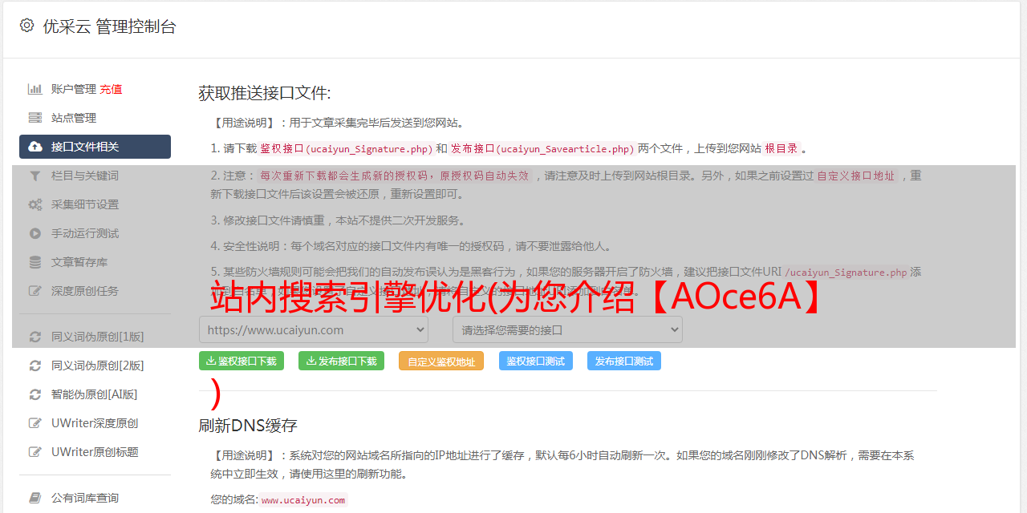Click the book icon for 公有词库查询
The width and height of the screenshot is (1027, 513).
35,498
